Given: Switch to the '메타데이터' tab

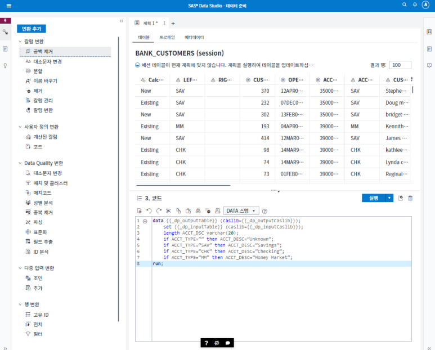Looking at the screenshot, I should point(194,38).
